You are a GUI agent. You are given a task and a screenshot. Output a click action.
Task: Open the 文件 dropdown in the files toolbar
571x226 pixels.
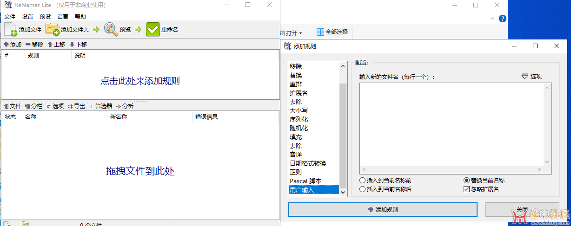pos(12,106)
